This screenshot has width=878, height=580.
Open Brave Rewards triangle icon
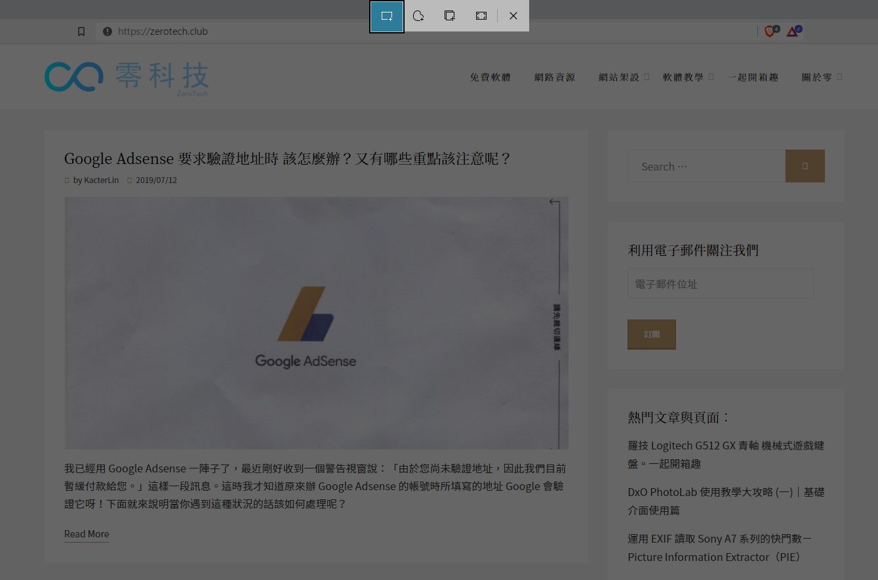pyautogui.click(x=792, y=31)
